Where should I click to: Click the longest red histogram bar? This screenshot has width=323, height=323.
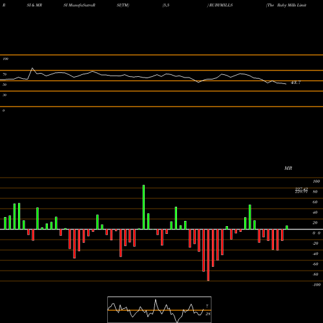click(x=208, y=255)
